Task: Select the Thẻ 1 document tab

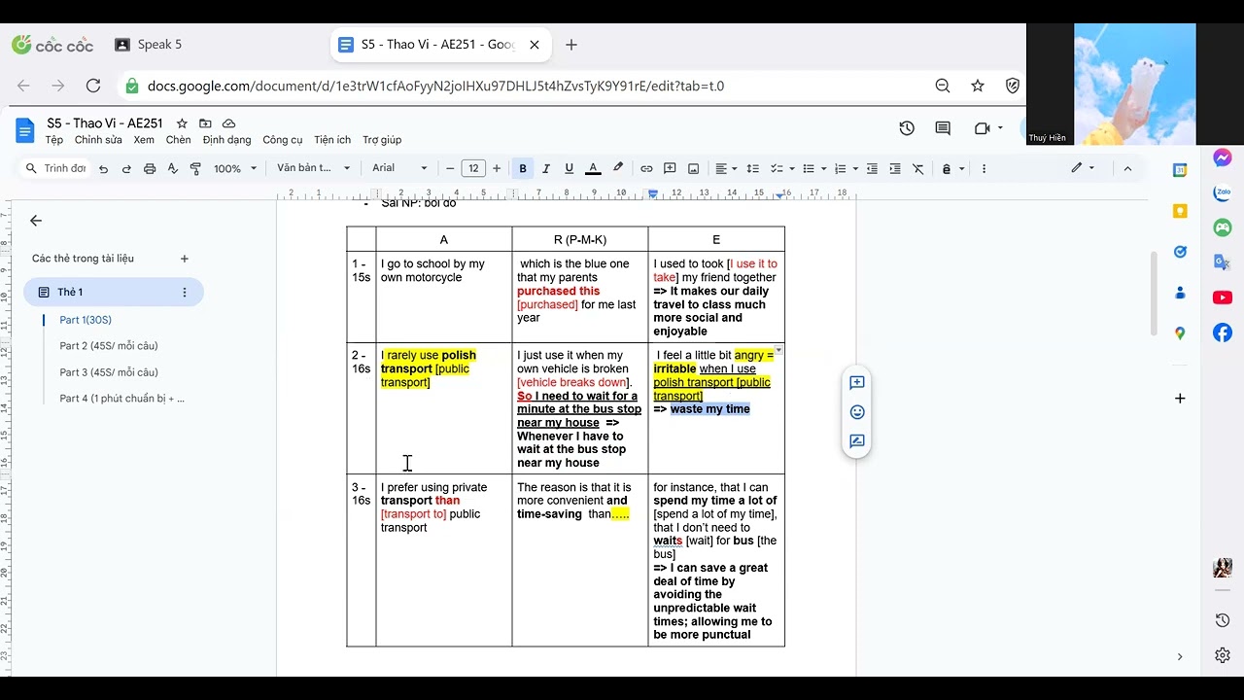Action: tap(114, 292)
